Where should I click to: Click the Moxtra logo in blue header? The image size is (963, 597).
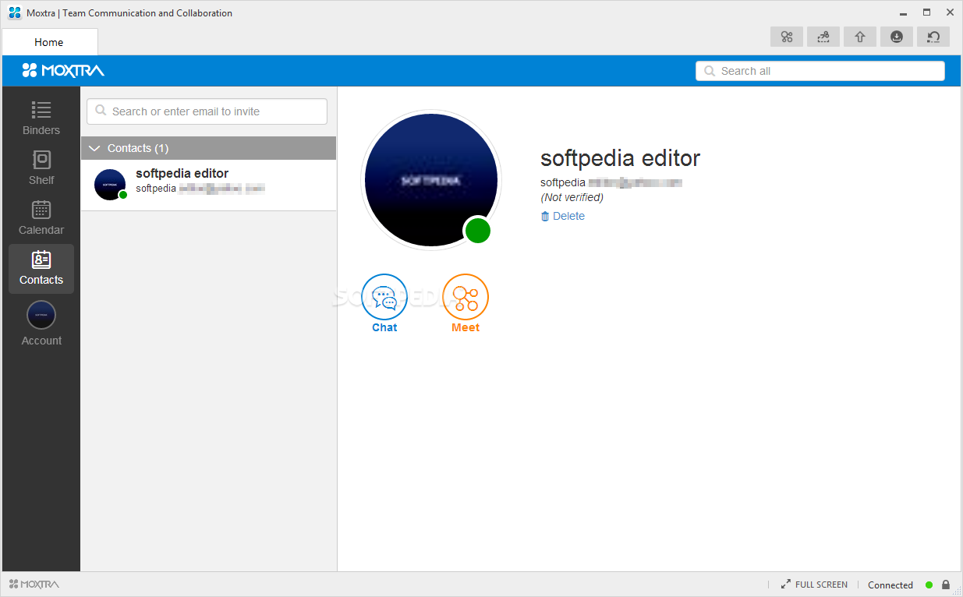63,71
